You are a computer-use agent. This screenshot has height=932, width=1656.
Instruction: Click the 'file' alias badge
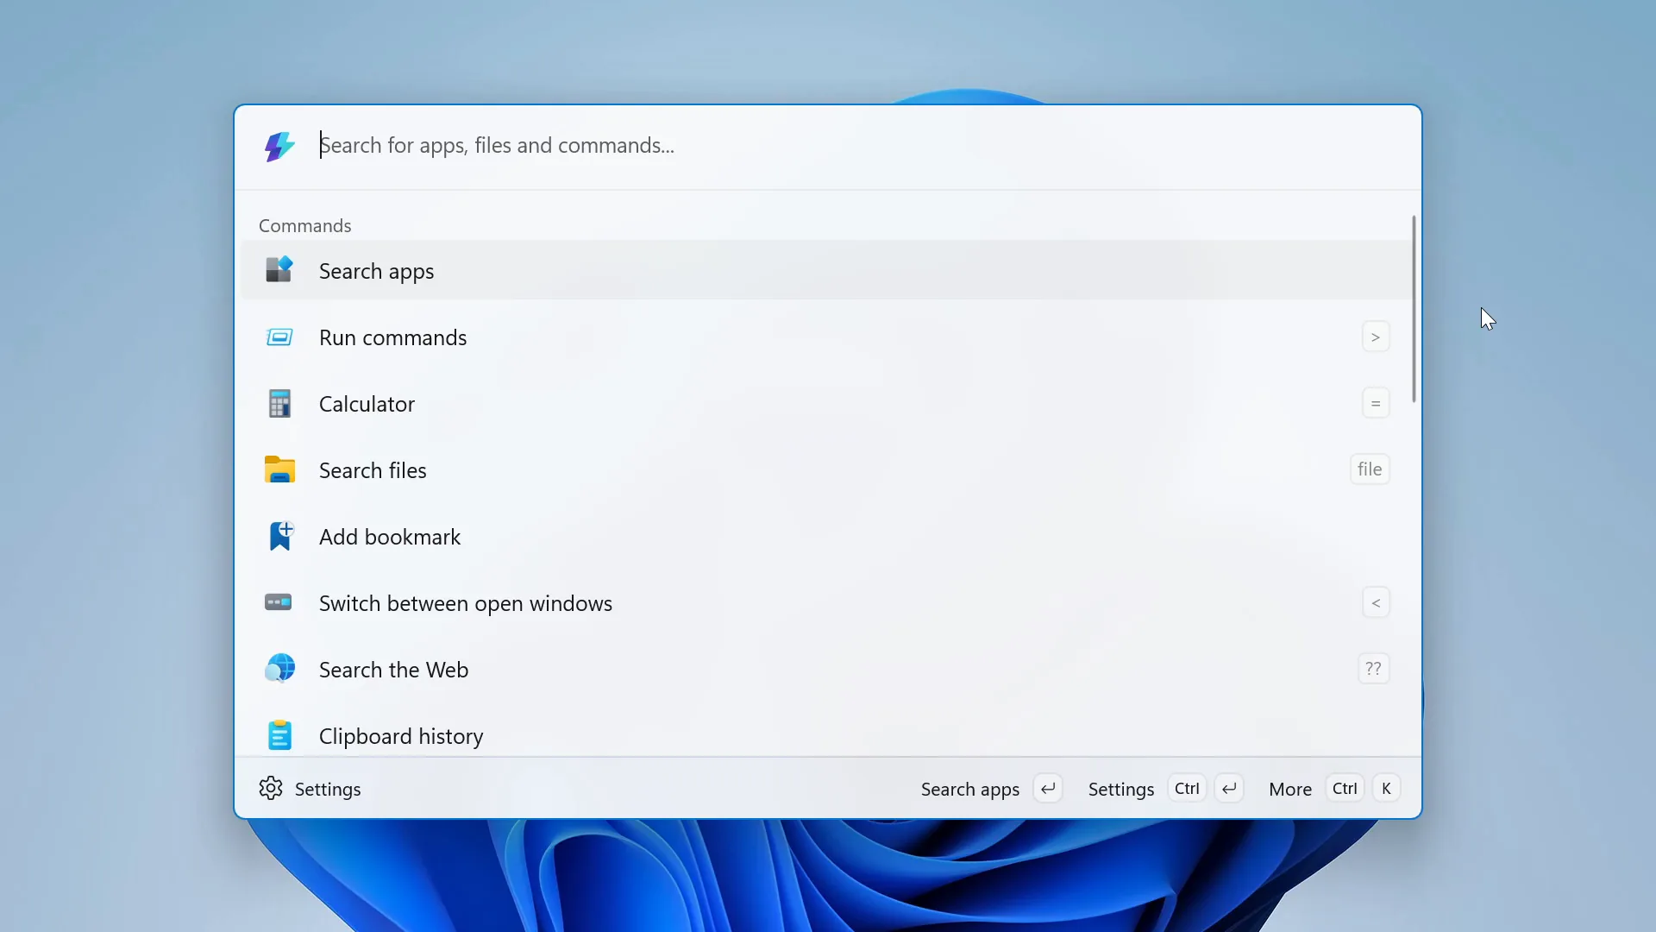coord(1370,469)
